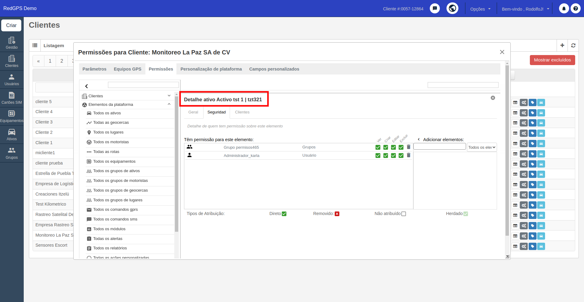Click the notifications bell icon

click(564, 9)
